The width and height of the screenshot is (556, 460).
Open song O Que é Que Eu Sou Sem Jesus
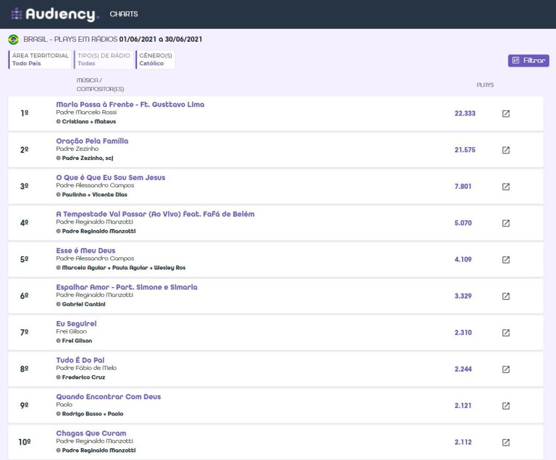111,177
